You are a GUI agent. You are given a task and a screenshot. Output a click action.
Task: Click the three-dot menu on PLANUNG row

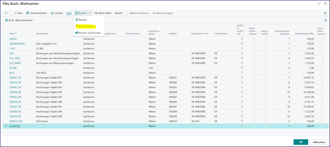coord(32,126)
